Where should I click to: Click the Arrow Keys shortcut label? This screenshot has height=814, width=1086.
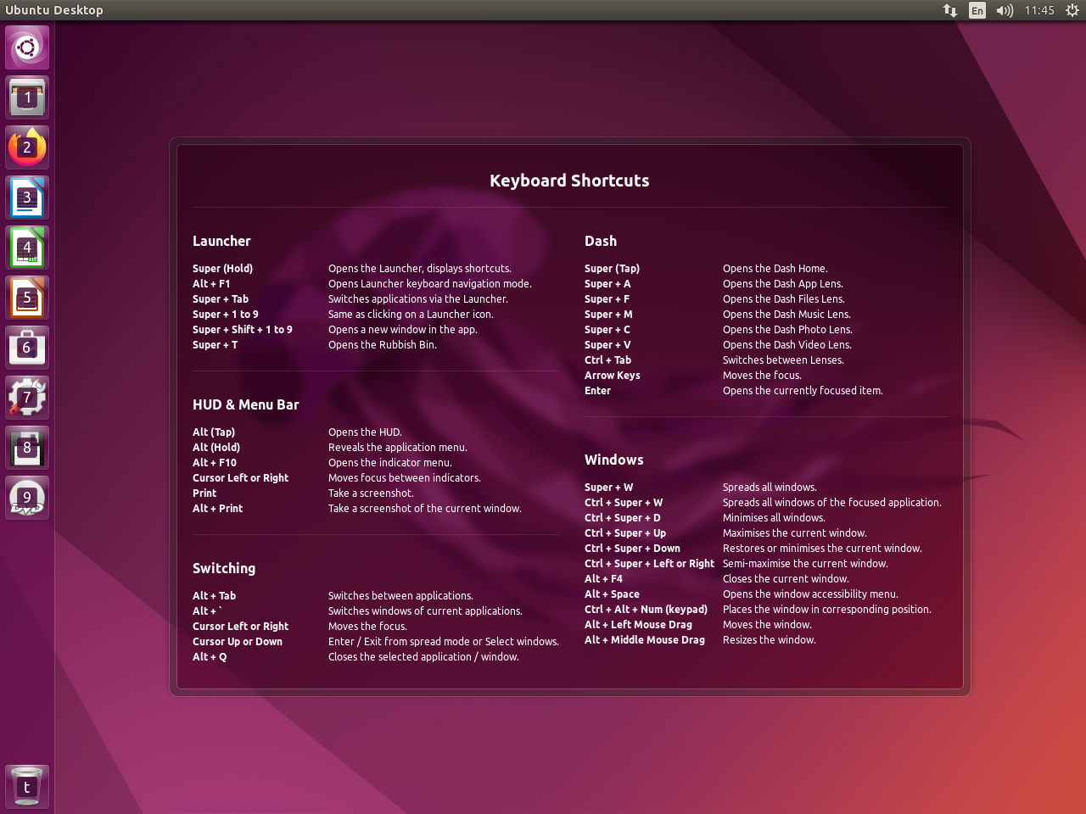click(x=613, y=376)
